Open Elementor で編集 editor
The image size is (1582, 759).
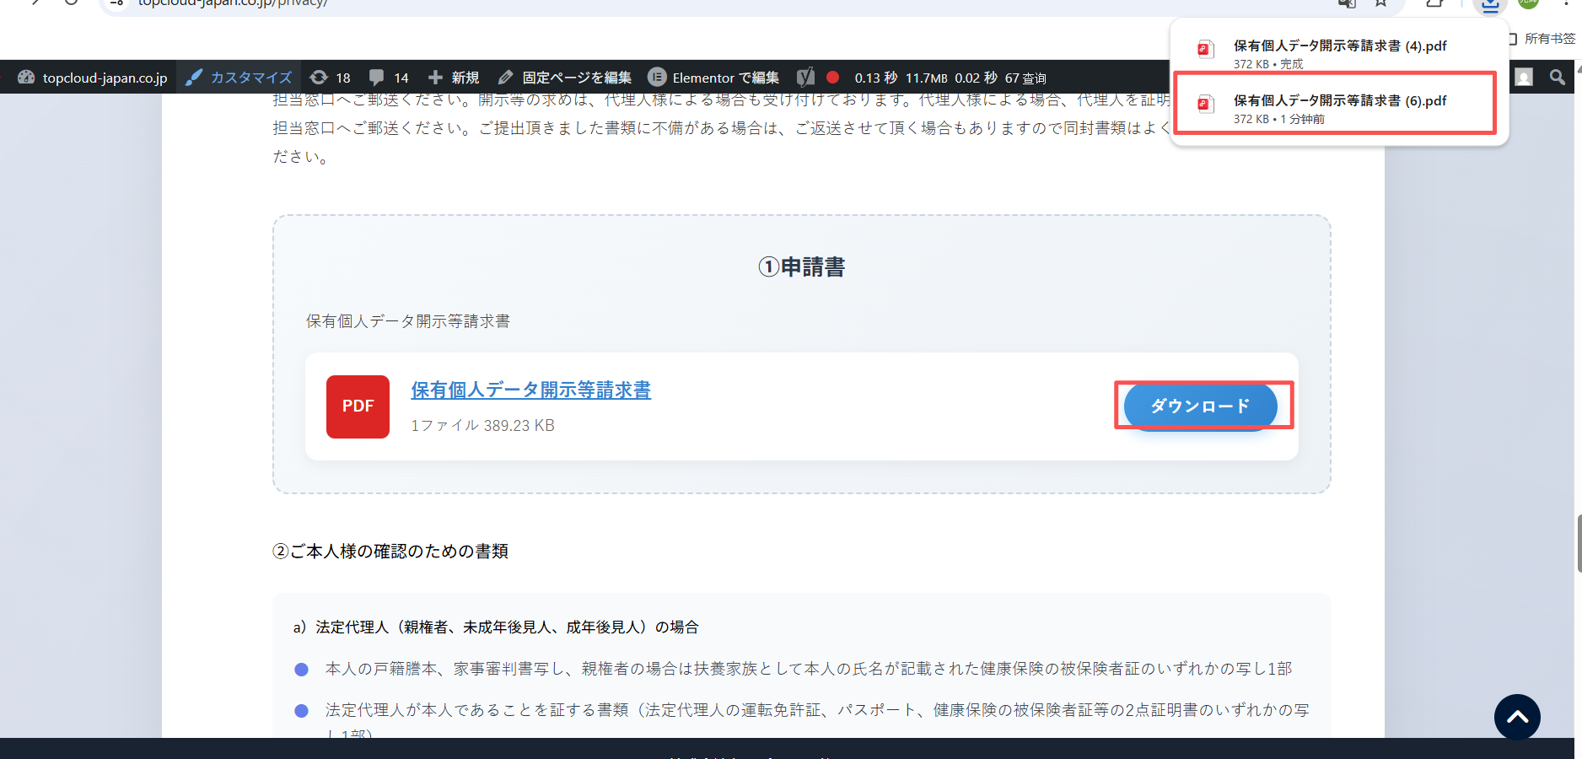click(x=713, y=78)
